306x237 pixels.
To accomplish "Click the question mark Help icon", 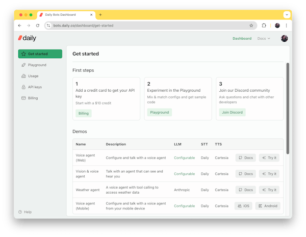I will point(20,212).
